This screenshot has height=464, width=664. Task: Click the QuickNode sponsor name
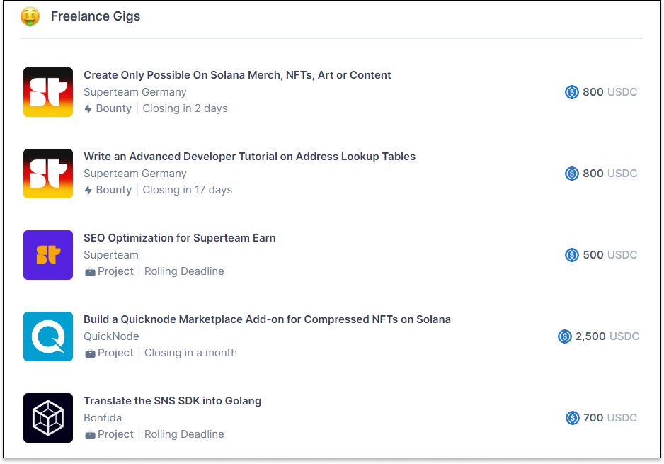pyautogui.click(x=111, y=336)
